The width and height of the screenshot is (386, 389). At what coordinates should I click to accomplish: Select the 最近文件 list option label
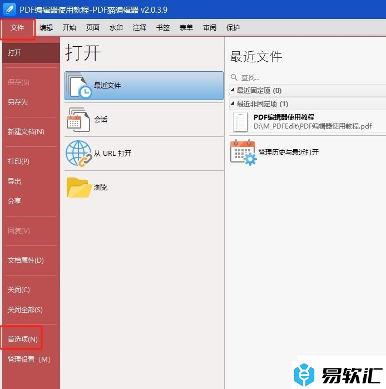tap(107, 86)
